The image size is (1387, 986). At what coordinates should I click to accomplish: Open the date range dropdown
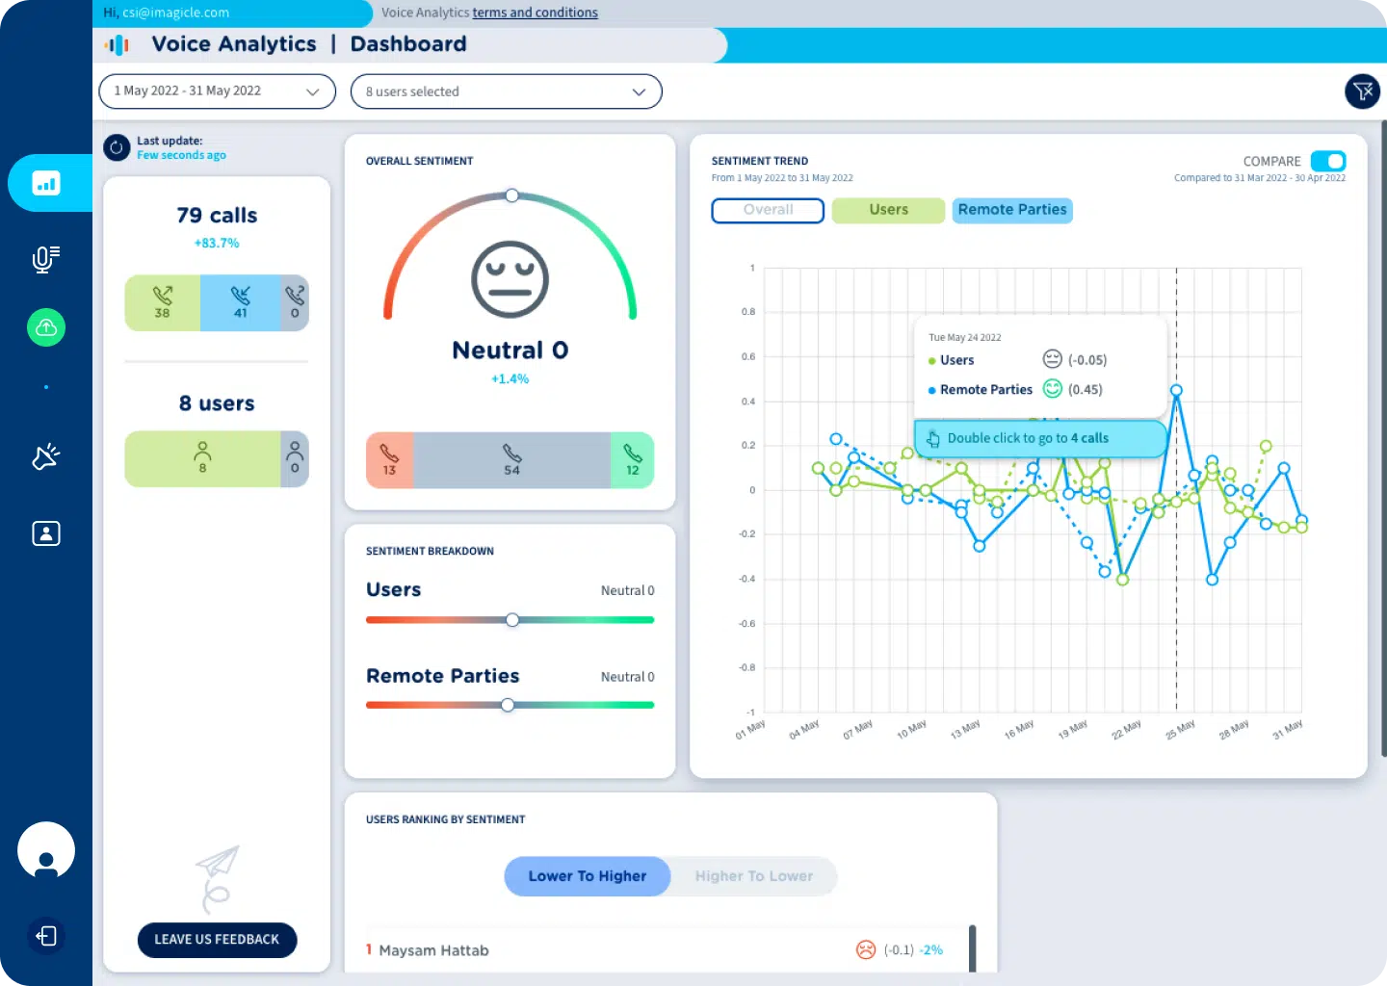point(217,91)
